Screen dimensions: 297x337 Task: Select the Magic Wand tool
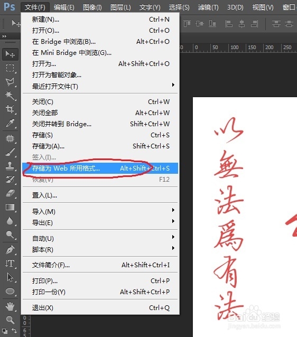coord(10,96)
